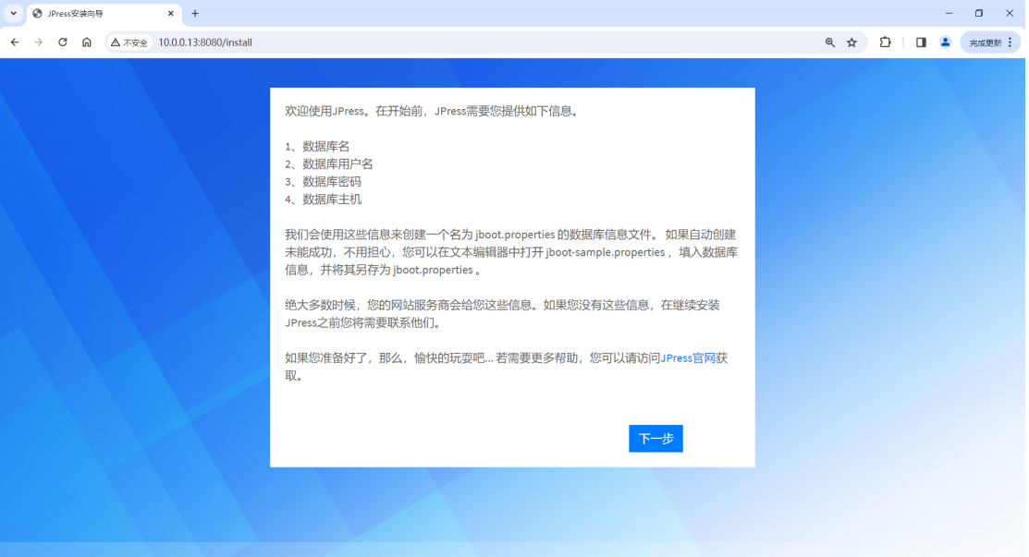Open the 不安全 site security info
1029x557 pixels.
tap(129, 42)
